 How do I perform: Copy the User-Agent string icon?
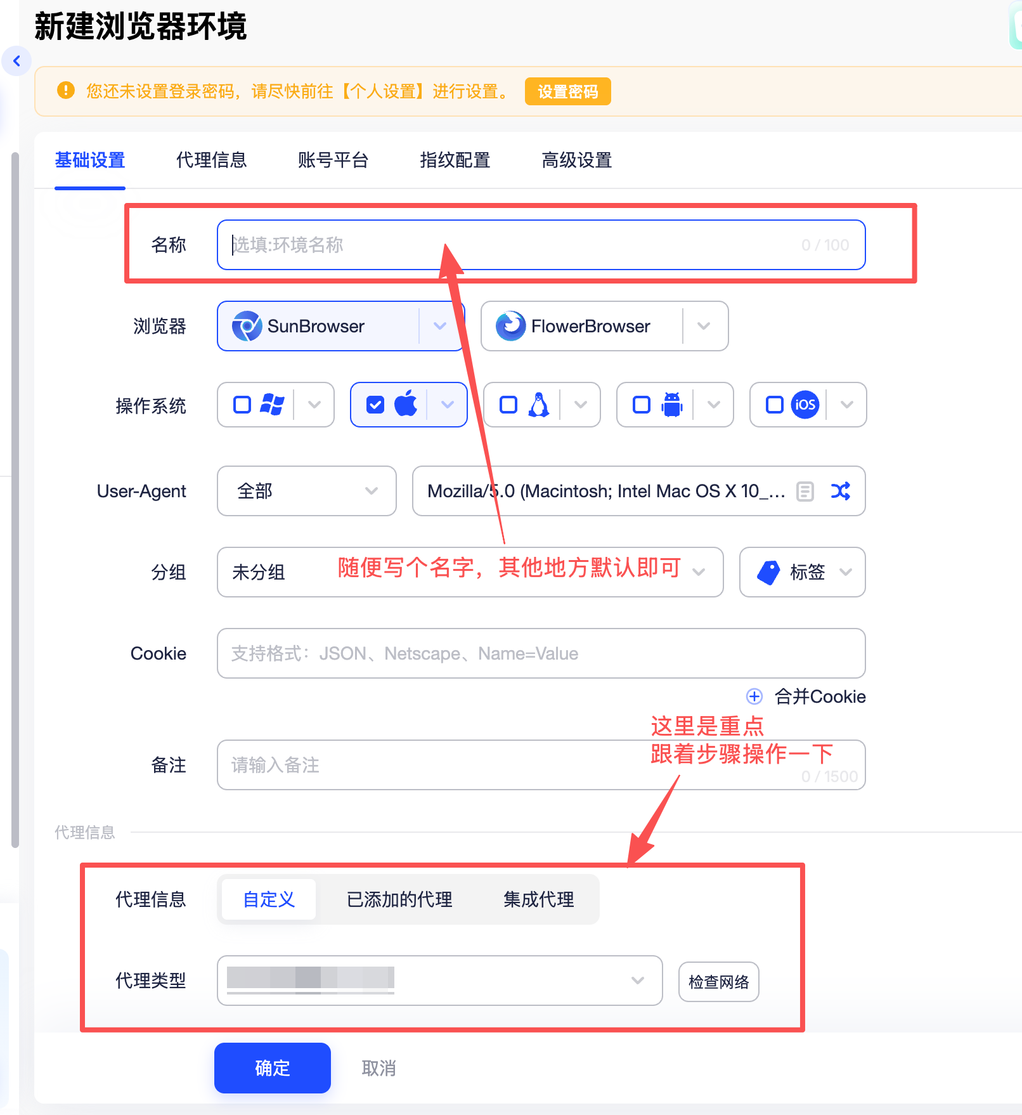pyautogui.click(x=804, y=491)
